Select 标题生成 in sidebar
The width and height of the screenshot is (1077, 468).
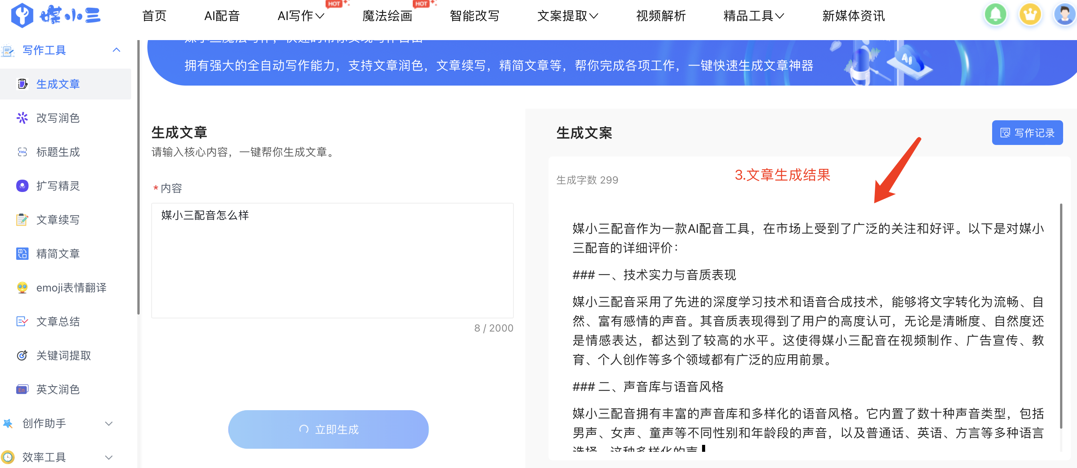pyautogui.click(x=66, y=152)
